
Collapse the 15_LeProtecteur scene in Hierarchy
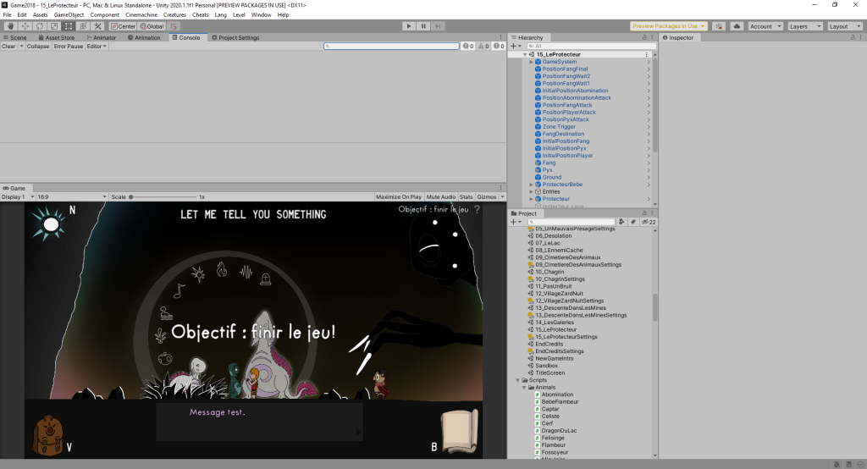pyautogui.click(x=525, y=55)
